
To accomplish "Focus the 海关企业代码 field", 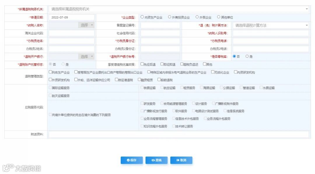I will tap(71, 33).
